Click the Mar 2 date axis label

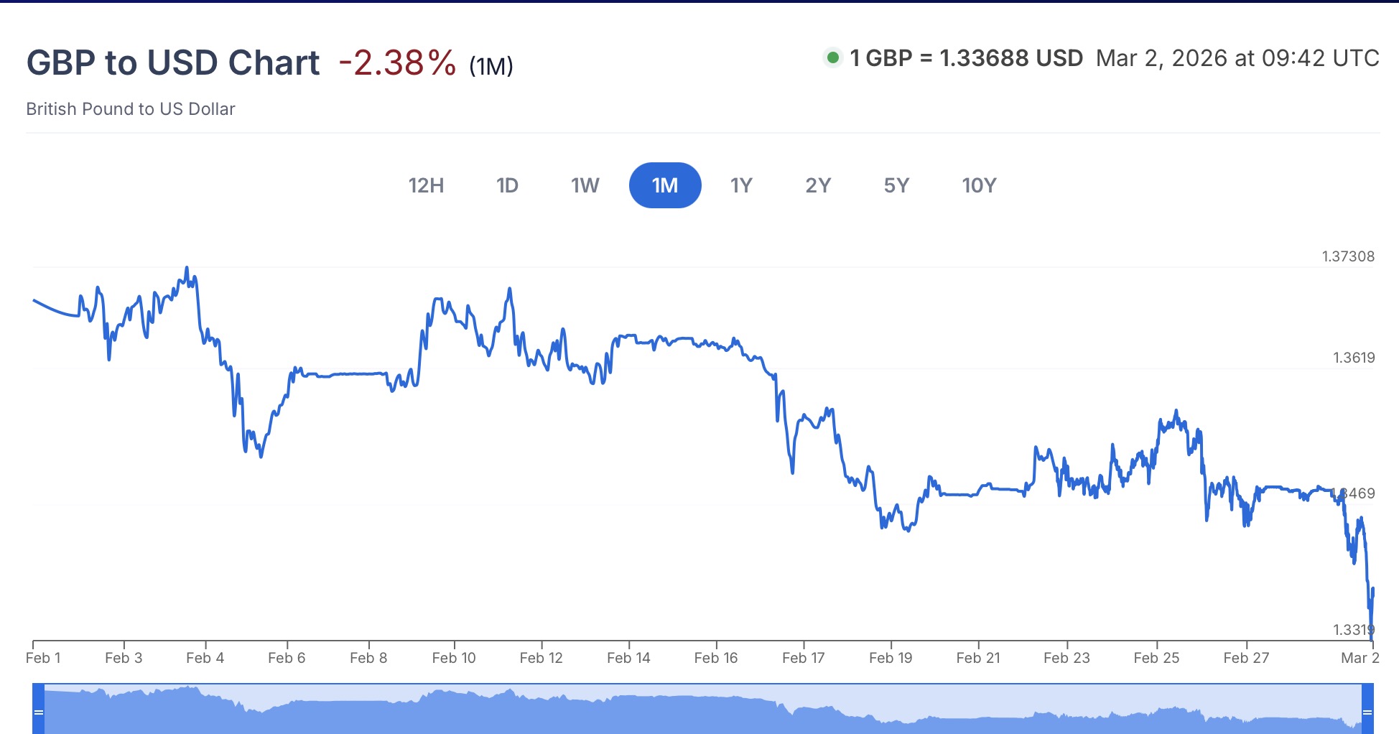[x=1360, y=658]
